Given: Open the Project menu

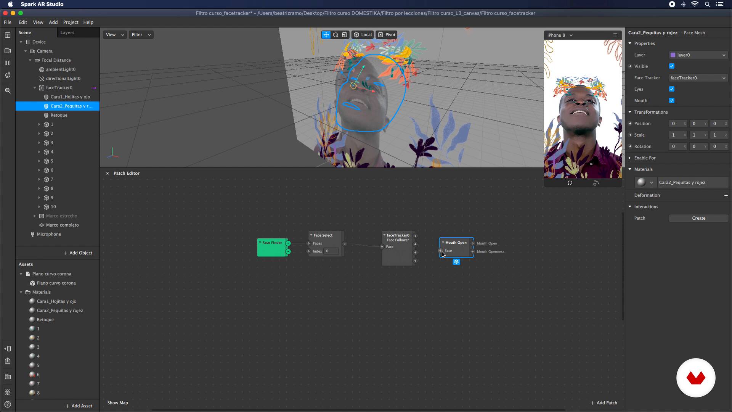Looking at the screenshot, I should (x=71, y=23).
